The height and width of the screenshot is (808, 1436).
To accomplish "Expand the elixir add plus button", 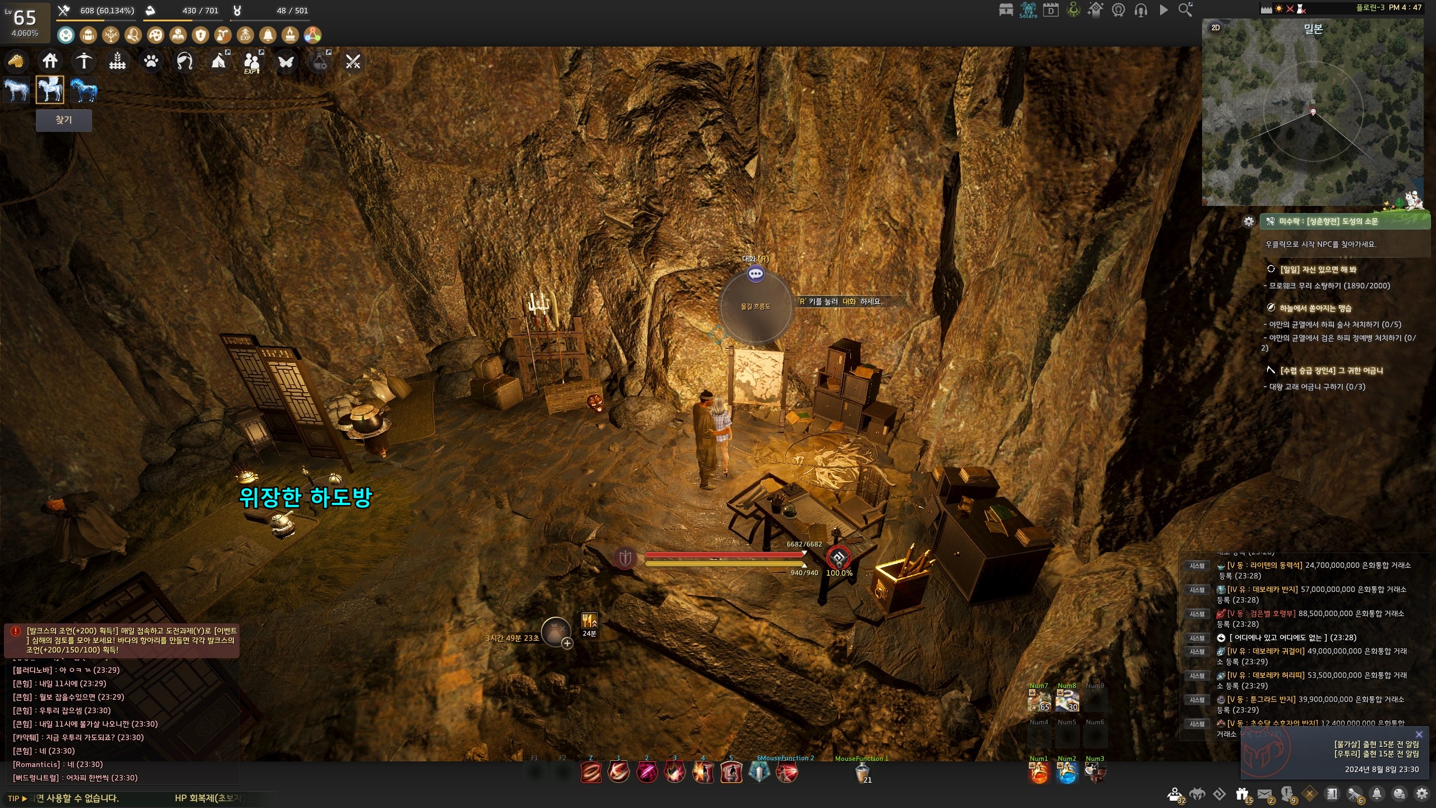I will coord(567,644).
